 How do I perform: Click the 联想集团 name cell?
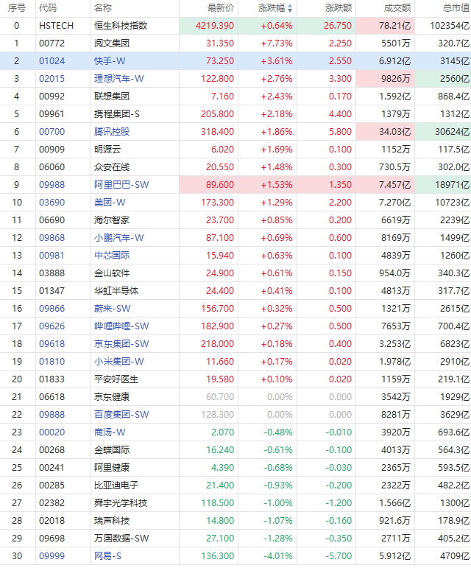click(112, 97)
